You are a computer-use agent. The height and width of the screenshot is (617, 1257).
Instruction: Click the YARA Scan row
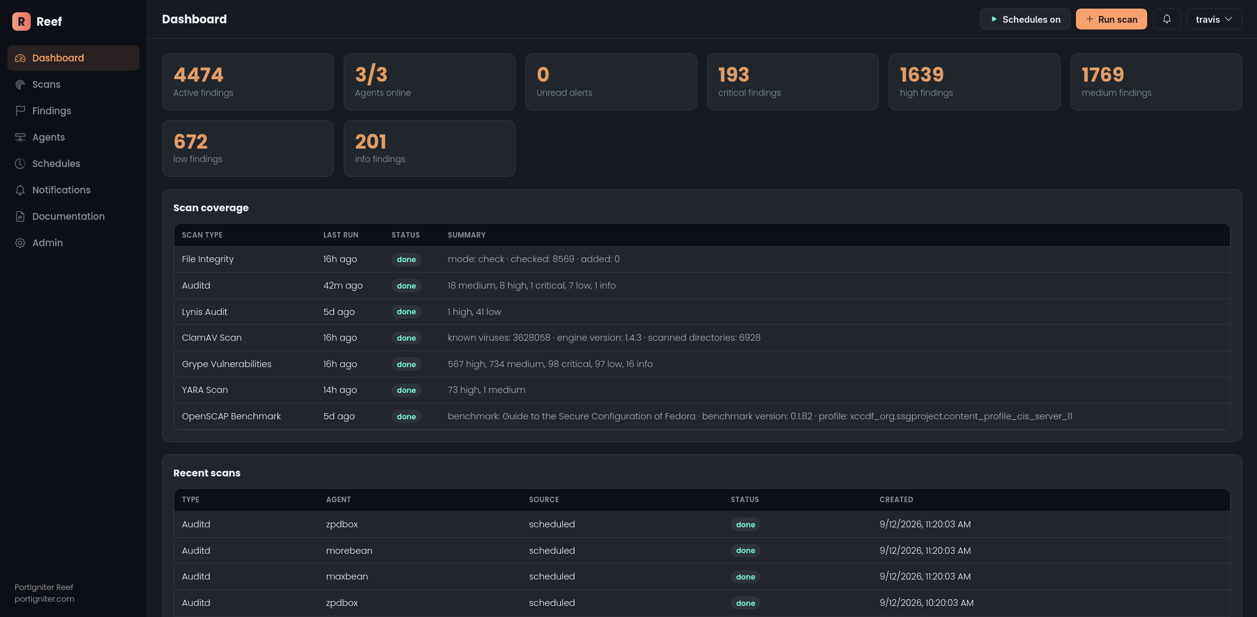coord(702,390)
